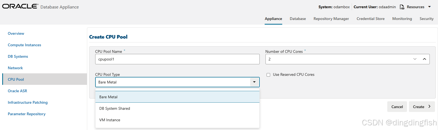Click the Current User odaadmin text
This screenshot has width=438, height=130.
pyautogui.click(x=375, y=7)
